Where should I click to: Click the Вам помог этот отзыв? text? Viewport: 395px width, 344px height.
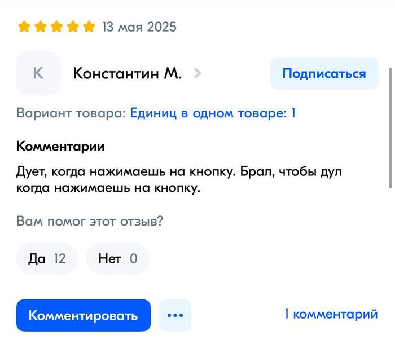[90, 220]
